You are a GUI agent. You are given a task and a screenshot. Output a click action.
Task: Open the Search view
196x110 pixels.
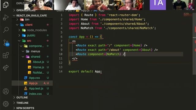6,30
